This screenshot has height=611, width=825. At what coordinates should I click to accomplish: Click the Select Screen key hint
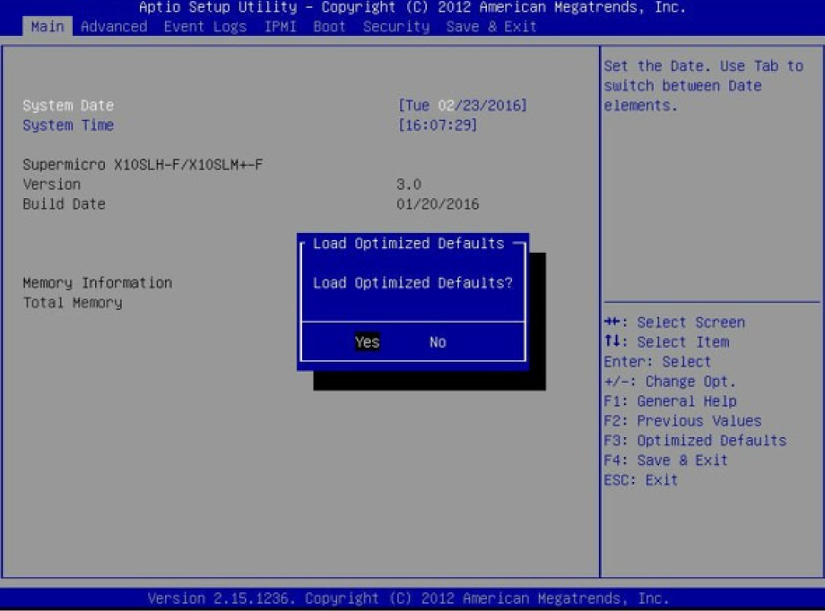[x=674, y=323]
